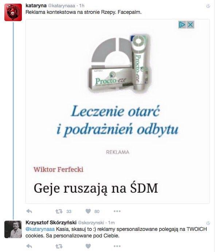
Task: Open kataryna's profile avatar
Action: coord(13,12)
